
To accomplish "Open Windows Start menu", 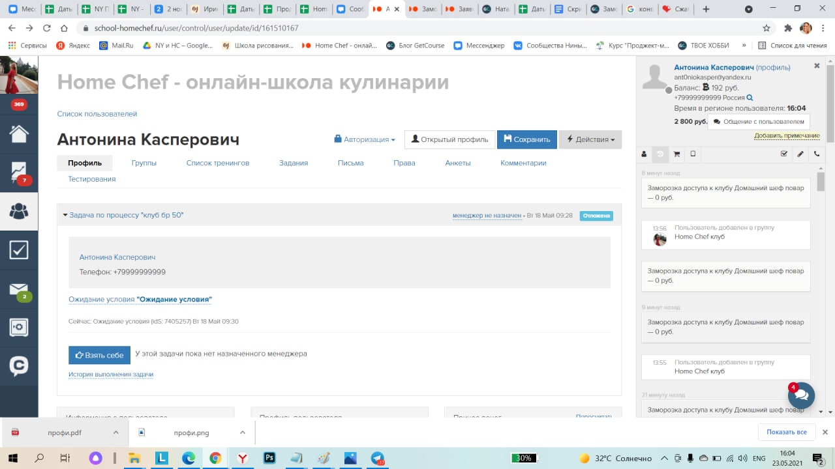I will tap(13, 458).
